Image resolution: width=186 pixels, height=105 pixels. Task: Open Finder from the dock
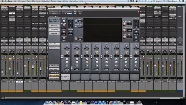tap(47, 102)
